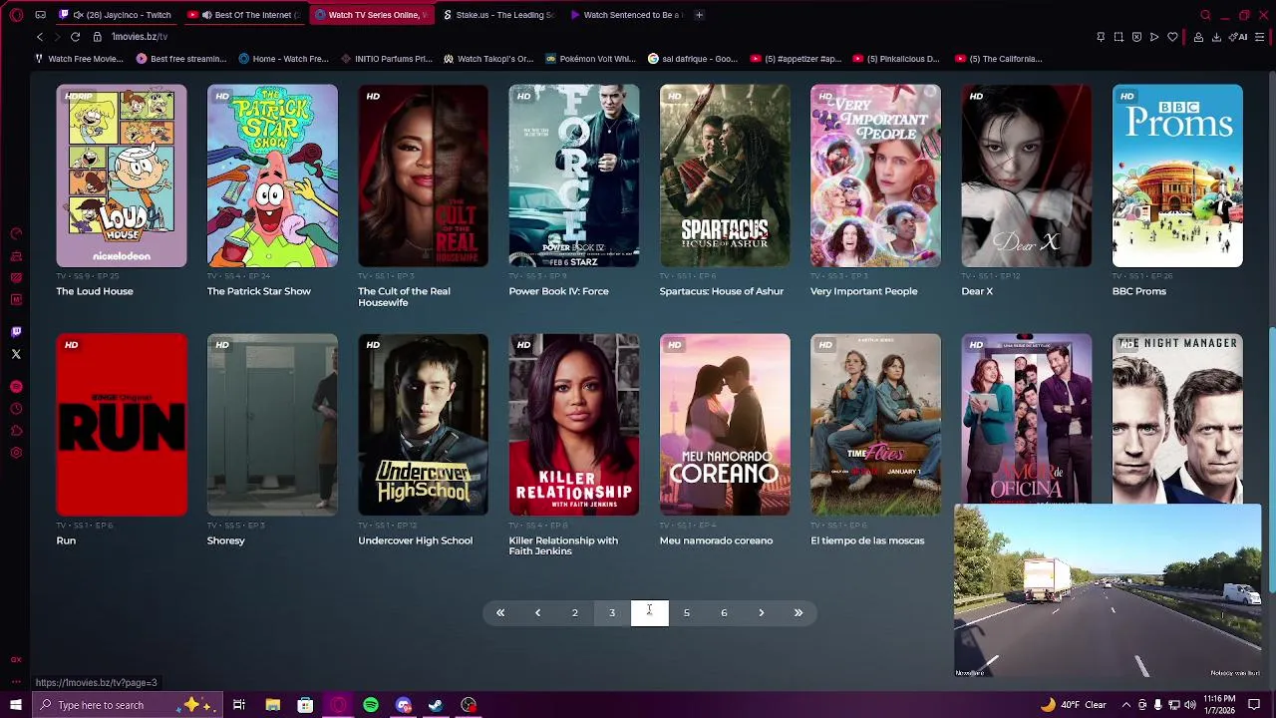
Task: Open File Explorer from the taskbar
Action: click(x=272, y=705)
